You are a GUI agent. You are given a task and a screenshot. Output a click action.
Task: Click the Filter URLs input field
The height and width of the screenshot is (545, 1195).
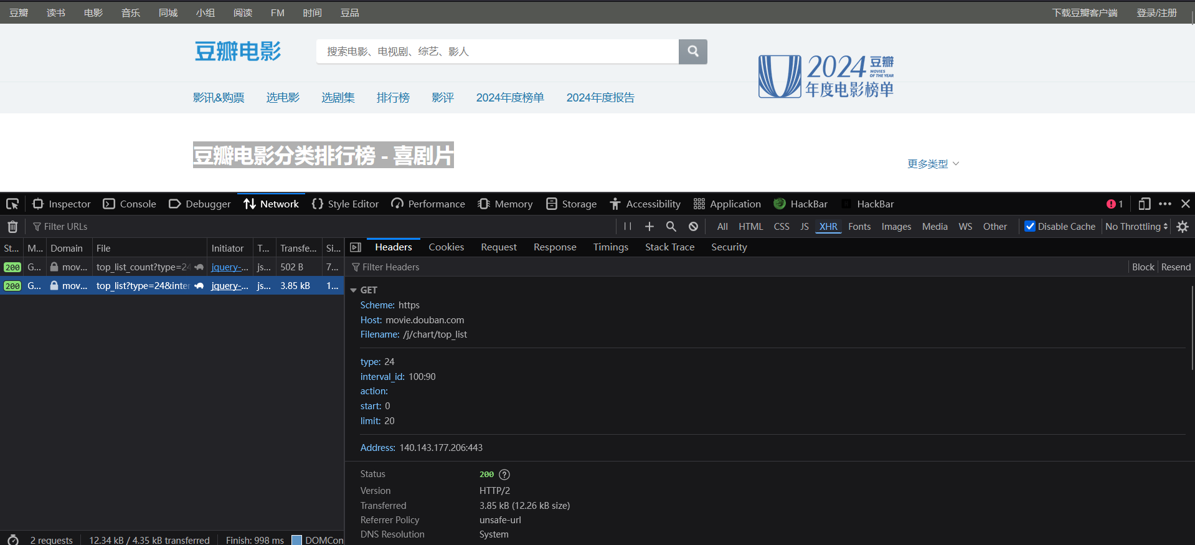click(x=321, y=227)
